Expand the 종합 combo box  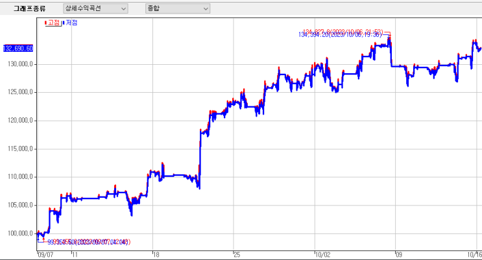pos(178,8)
